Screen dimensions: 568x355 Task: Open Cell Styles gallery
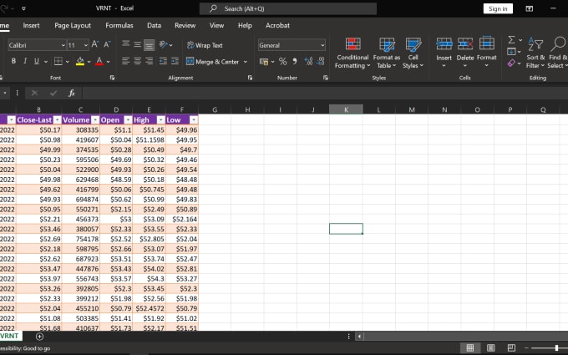coord(413,53)
